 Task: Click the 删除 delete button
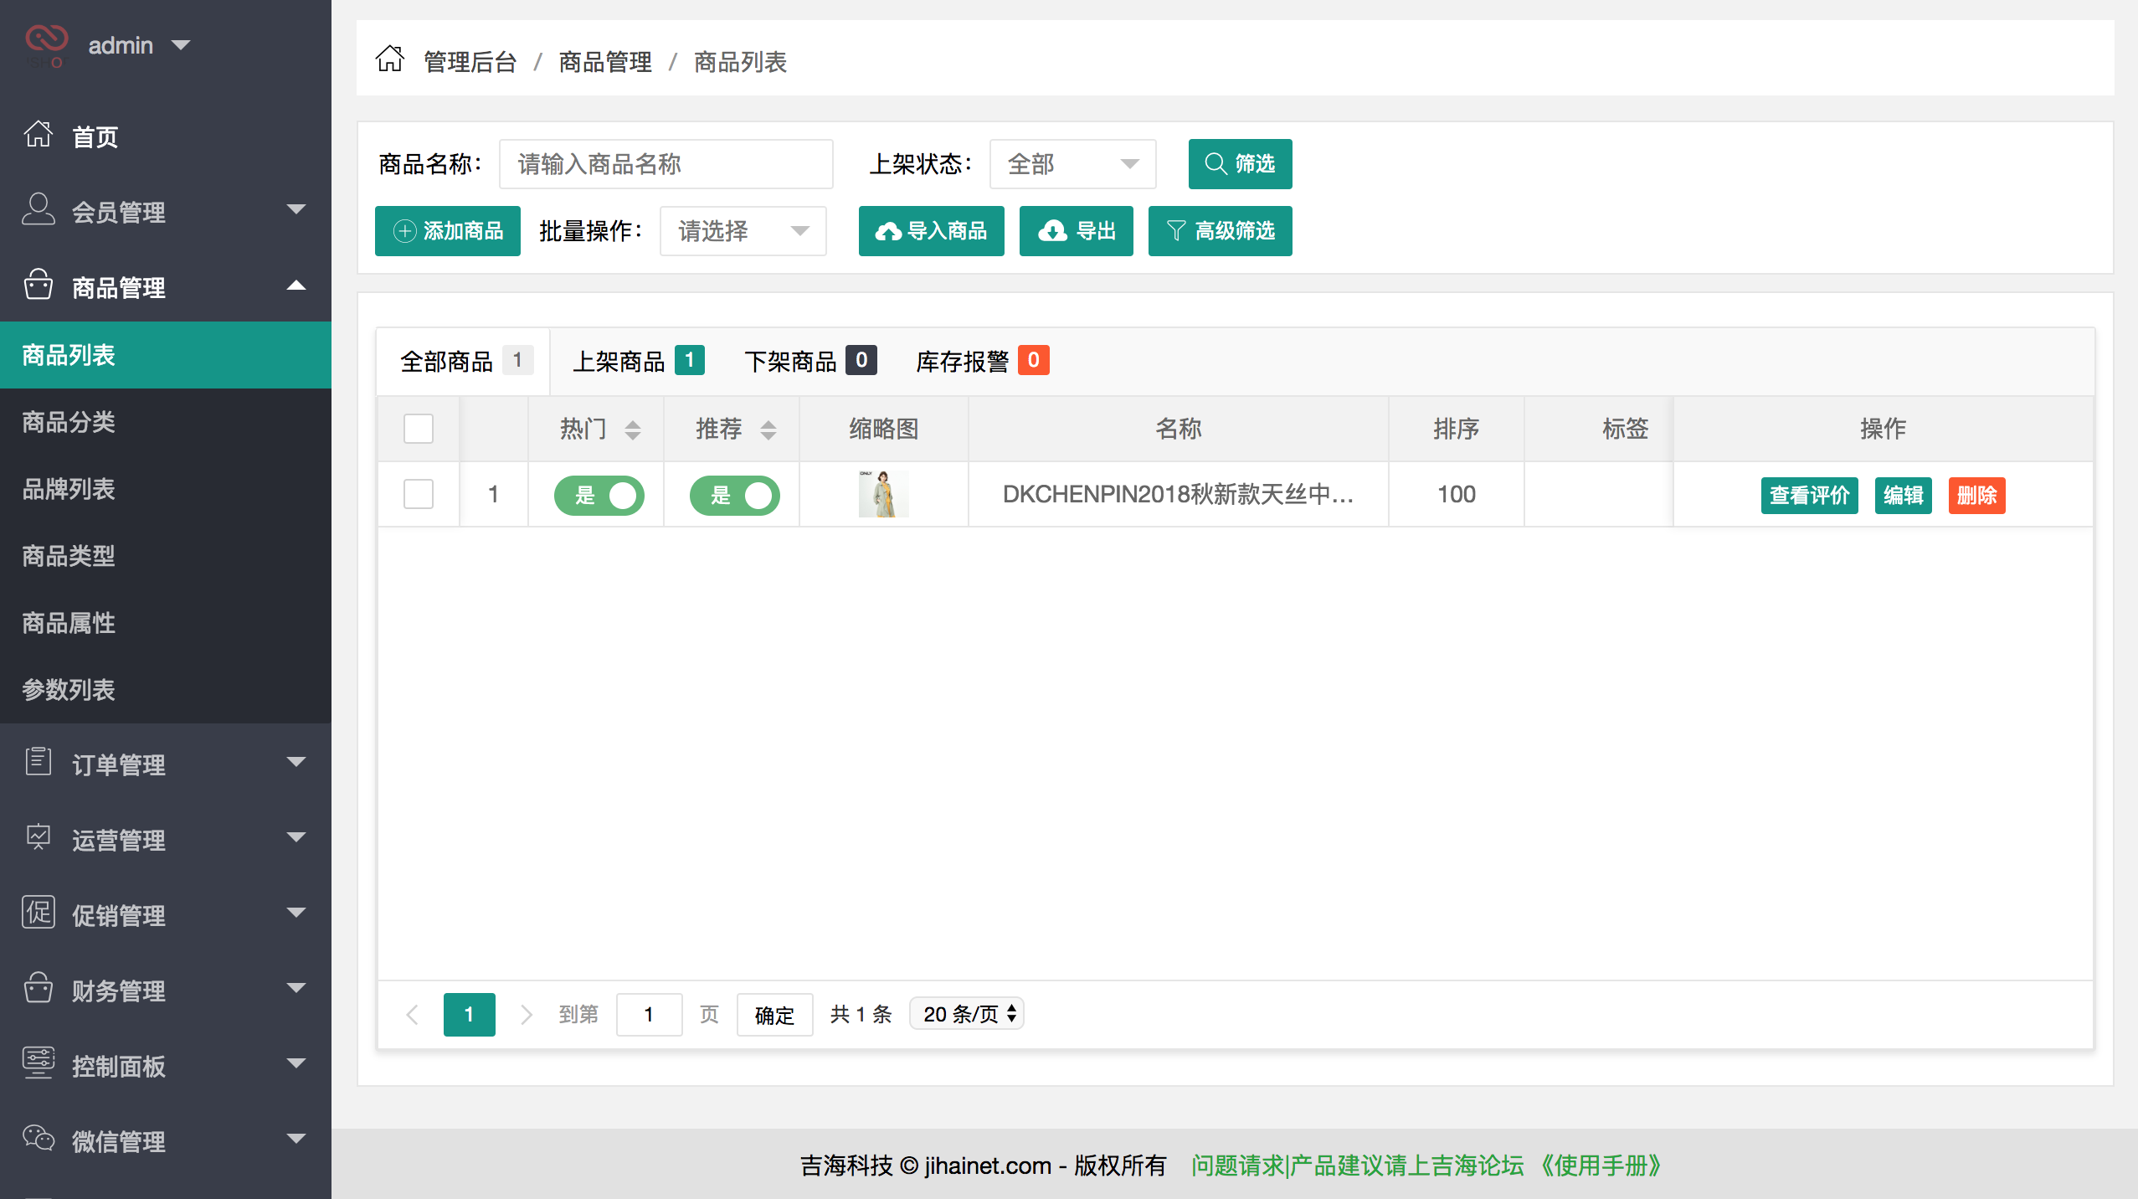tap(1977, 495)
